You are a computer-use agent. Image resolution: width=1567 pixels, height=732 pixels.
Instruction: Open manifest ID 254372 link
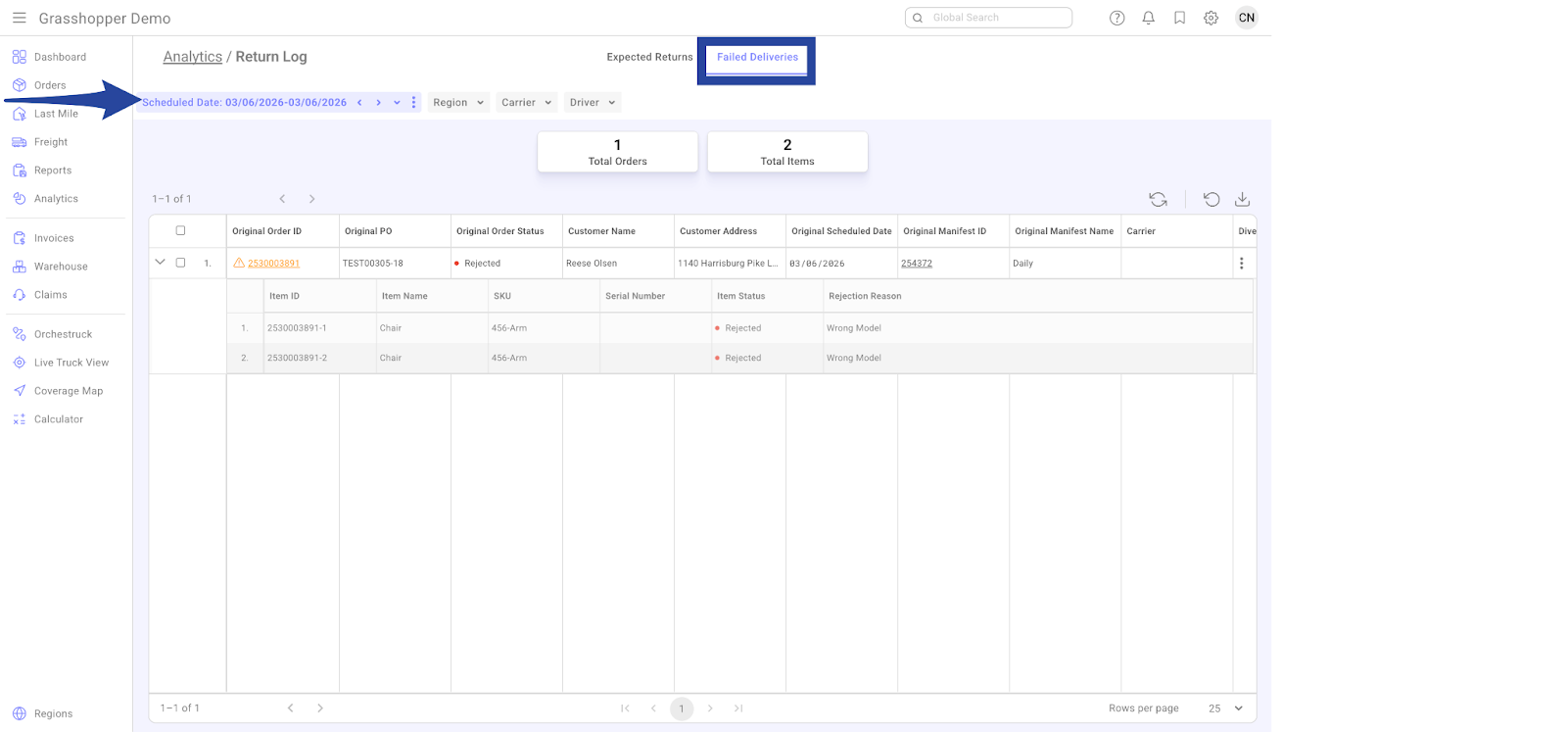[x=916, y=264]
